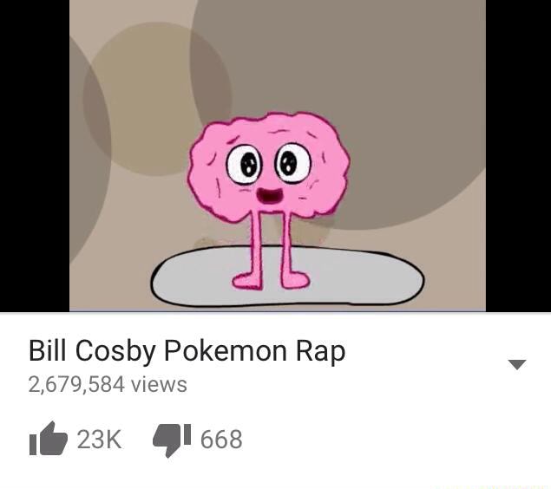Dislike the video with thumbs down icon
The width and height of the screenshot is (551, 489).
coord(172,440)
